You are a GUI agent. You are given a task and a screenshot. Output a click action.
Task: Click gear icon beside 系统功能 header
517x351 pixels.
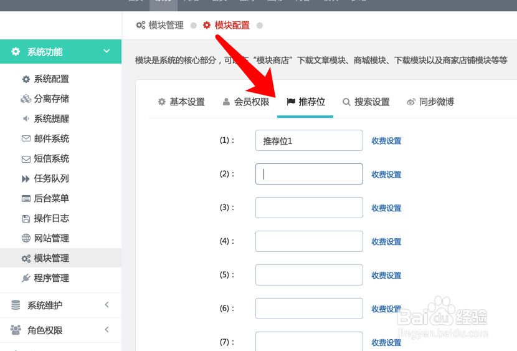16,52
